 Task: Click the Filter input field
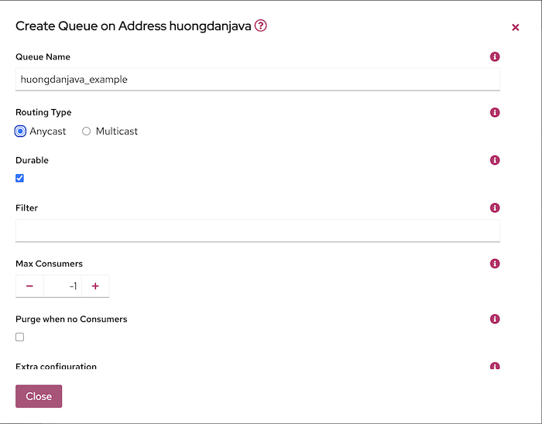point(258,231)
